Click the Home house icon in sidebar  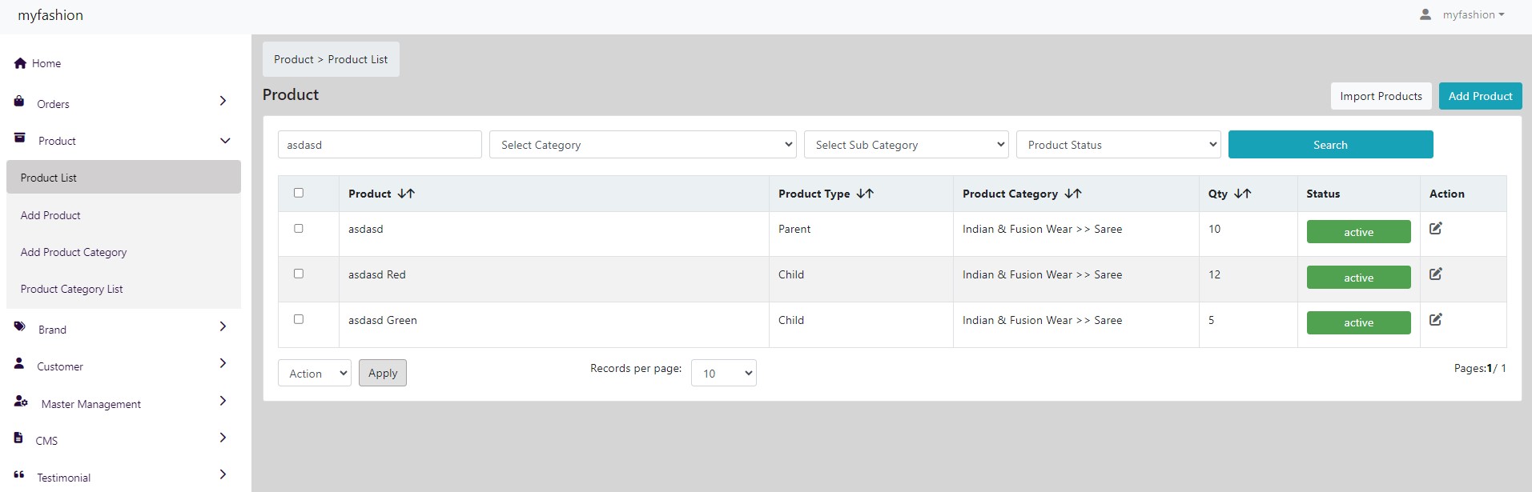tap(21, 63)
